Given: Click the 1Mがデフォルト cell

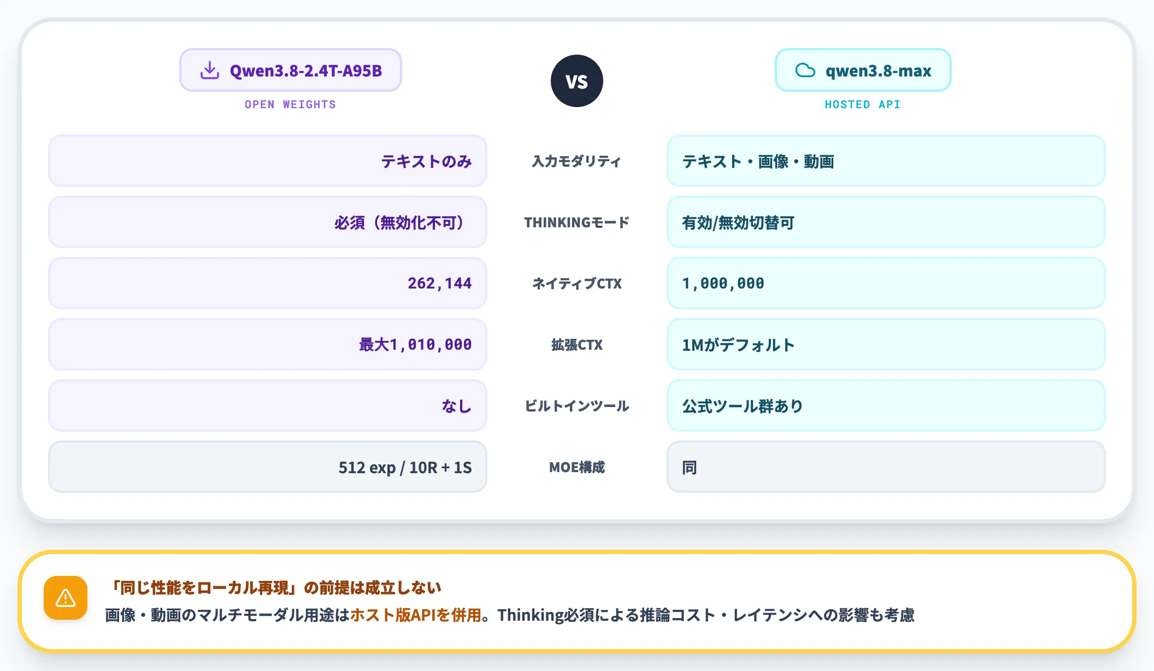Looking at the screenshot, I should pyautogui.click(x=886, y=345).
